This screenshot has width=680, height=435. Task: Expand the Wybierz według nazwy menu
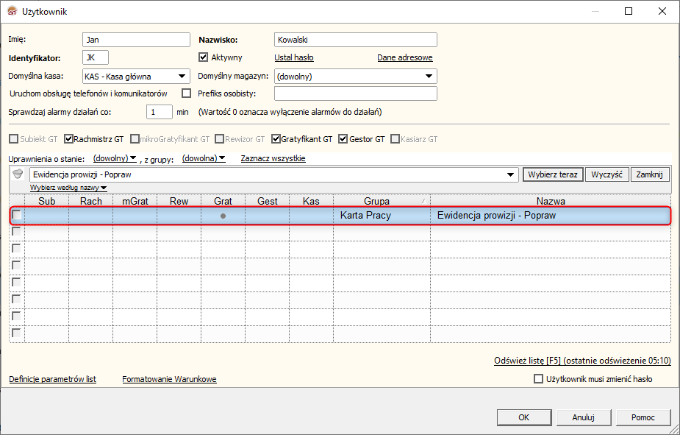coord(68,188)
